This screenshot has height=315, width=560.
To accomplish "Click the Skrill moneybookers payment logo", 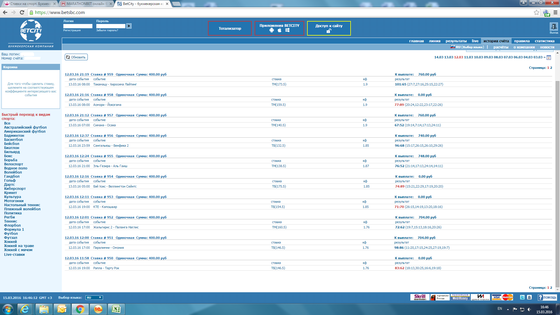I will click(x=420, y=297).
